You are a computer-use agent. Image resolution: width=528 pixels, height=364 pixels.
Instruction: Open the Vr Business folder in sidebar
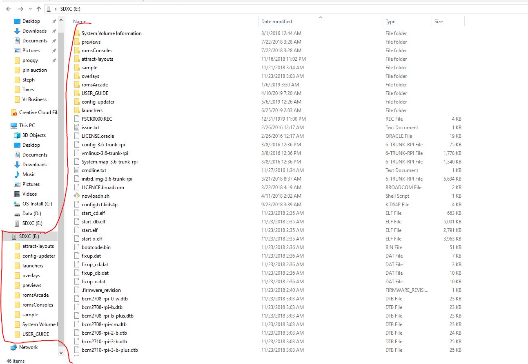coord(34,99)
